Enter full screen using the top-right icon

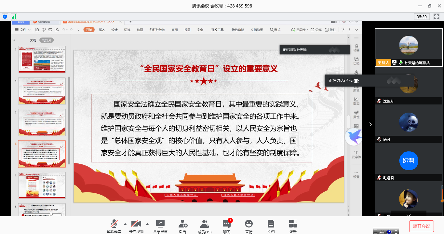click(x=437, y=16)
